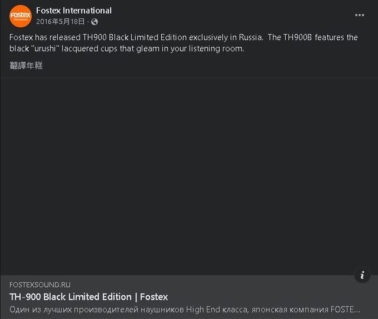Click the 2016年5月18日 post timestamp

pyautogui.click(x=60, y=22)
